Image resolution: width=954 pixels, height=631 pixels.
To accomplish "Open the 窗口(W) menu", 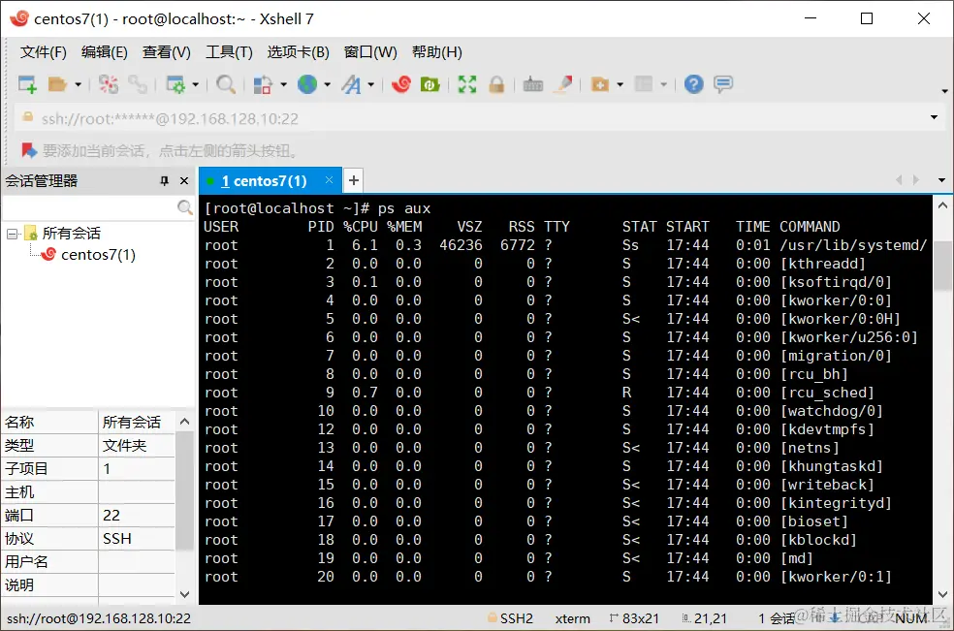I will (370, 52).
